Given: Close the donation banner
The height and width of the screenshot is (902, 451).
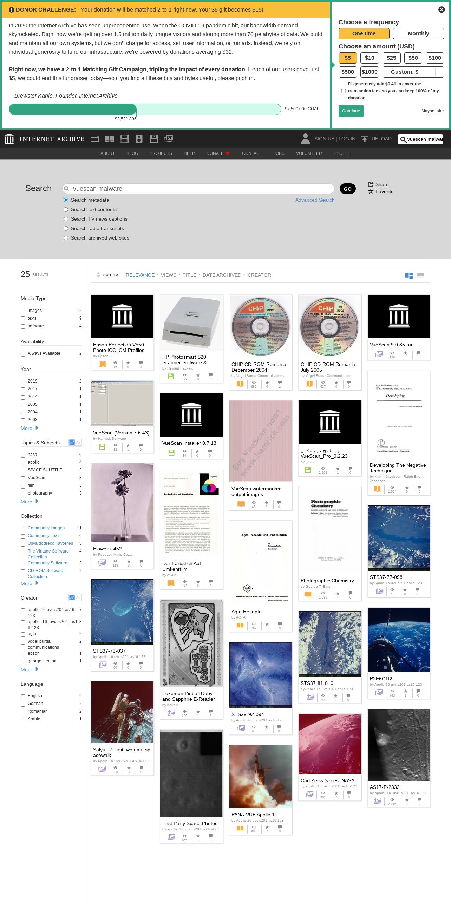Looking at the screenshot, I should tap(442, 9).
